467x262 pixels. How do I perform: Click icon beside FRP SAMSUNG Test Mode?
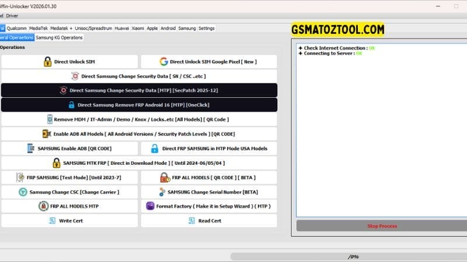point(20,178)
